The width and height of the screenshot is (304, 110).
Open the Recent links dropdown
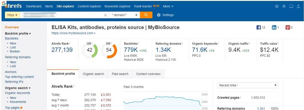[248, 85]
